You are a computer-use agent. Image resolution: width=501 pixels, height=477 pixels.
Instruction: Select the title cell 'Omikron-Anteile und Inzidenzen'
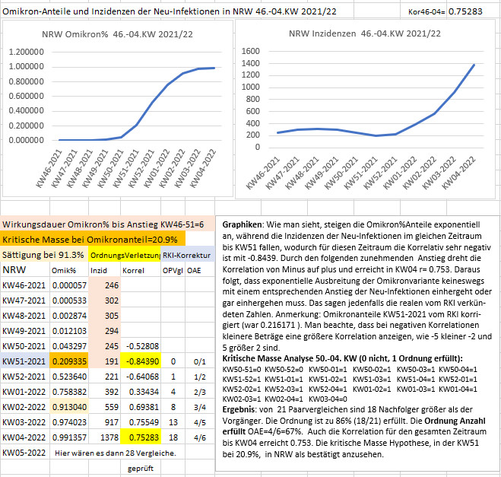click(170, 11)
